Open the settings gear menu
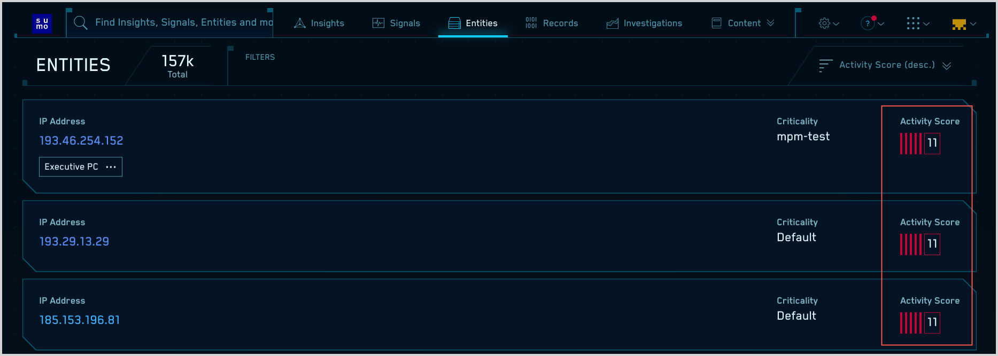This screenshot has height=356, width=998. [x=825, y=23]
